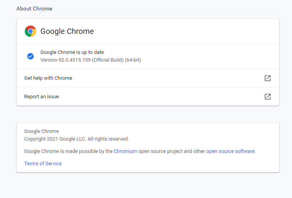This screenshot has width=292, height=198.
Task: Open external link icon for Get help with Chrome
Action: pos(268,78)
